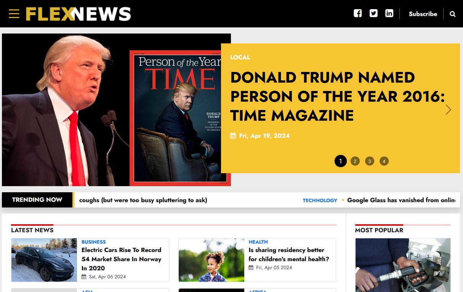The image size is (463, 292).
Task: Click the child photo article thumbnail
Action: pyautogui.click(x=211, y=260)
